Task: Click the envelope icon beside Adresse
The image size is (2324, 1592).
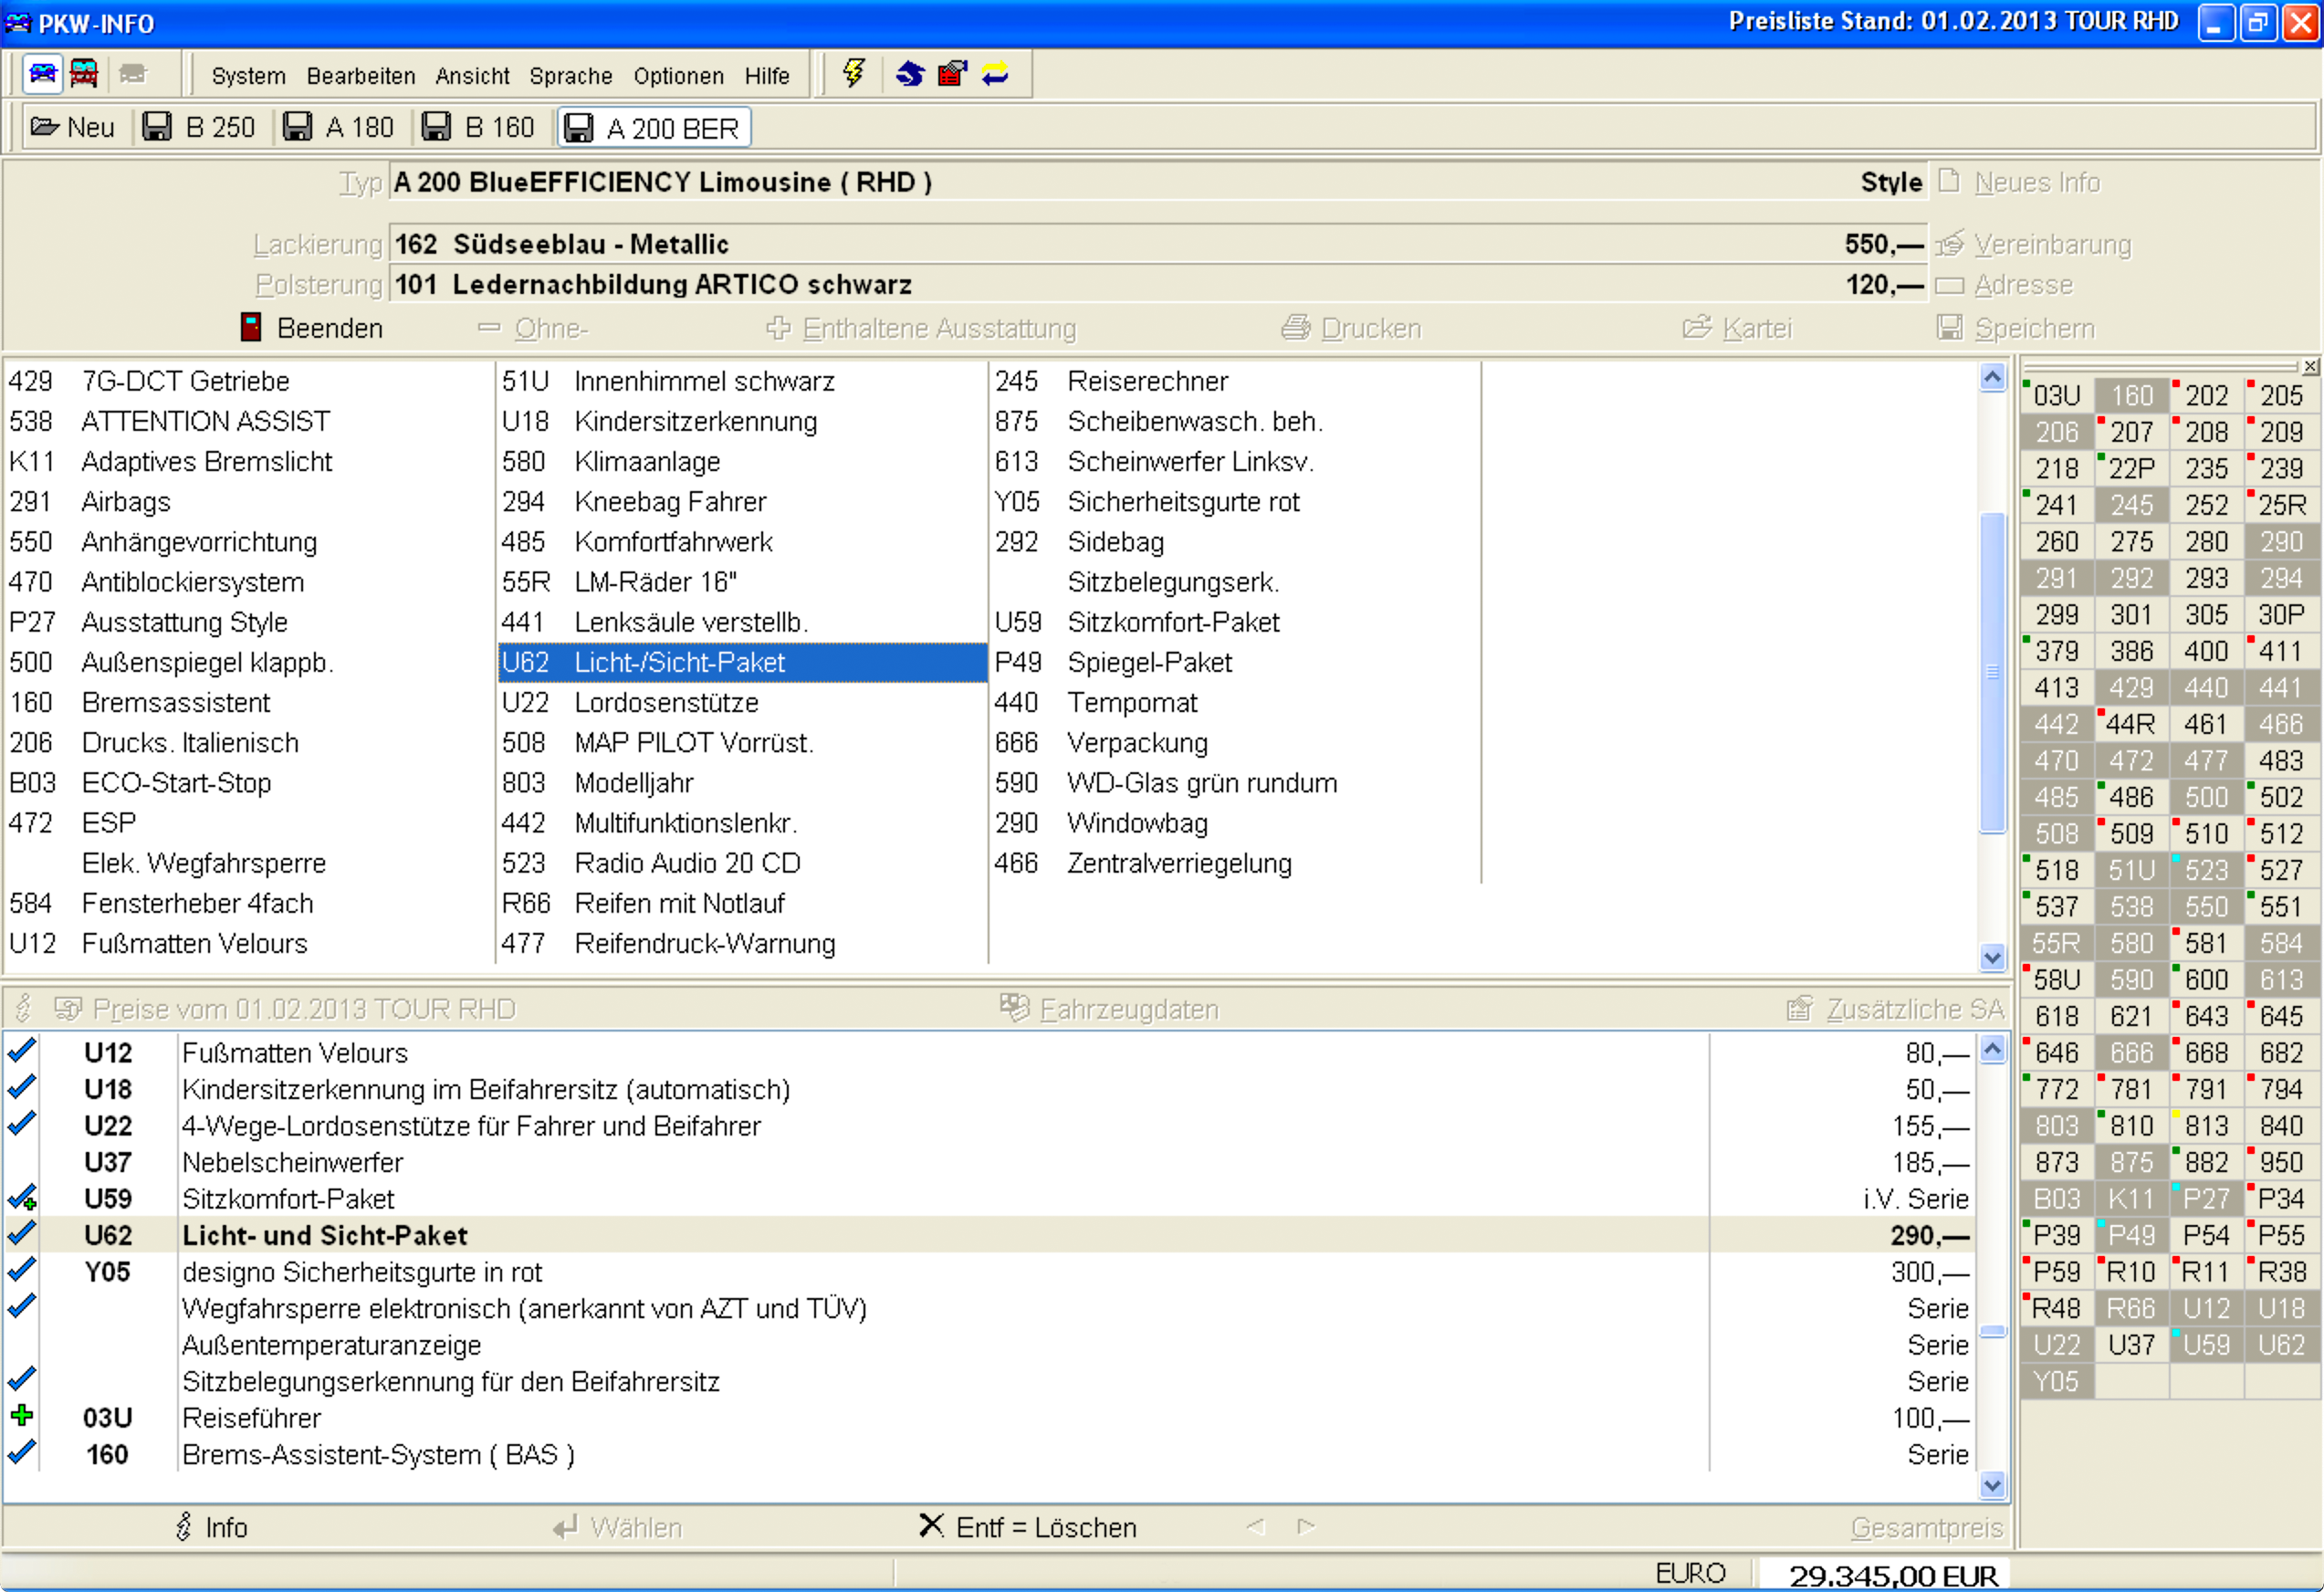Action: click(1950, 286)
